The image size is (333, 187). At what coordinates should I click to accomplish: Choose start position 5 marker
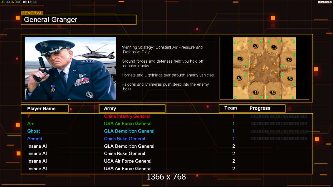(x=290, y=79)
